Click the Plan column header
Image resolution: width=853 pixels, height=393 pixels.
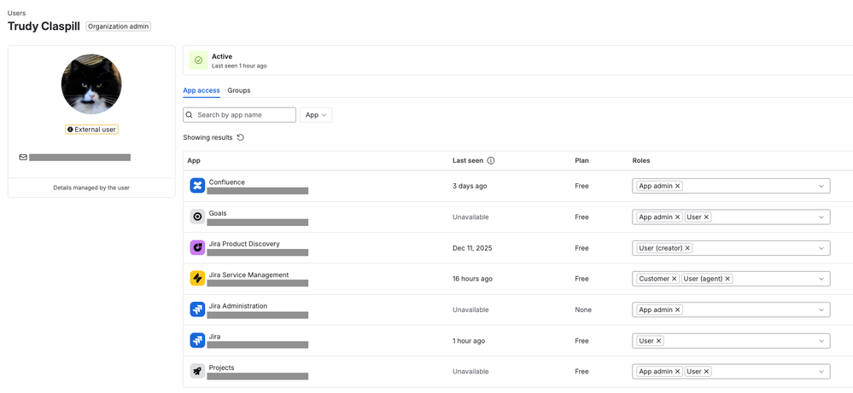click(x=581, y=160)
